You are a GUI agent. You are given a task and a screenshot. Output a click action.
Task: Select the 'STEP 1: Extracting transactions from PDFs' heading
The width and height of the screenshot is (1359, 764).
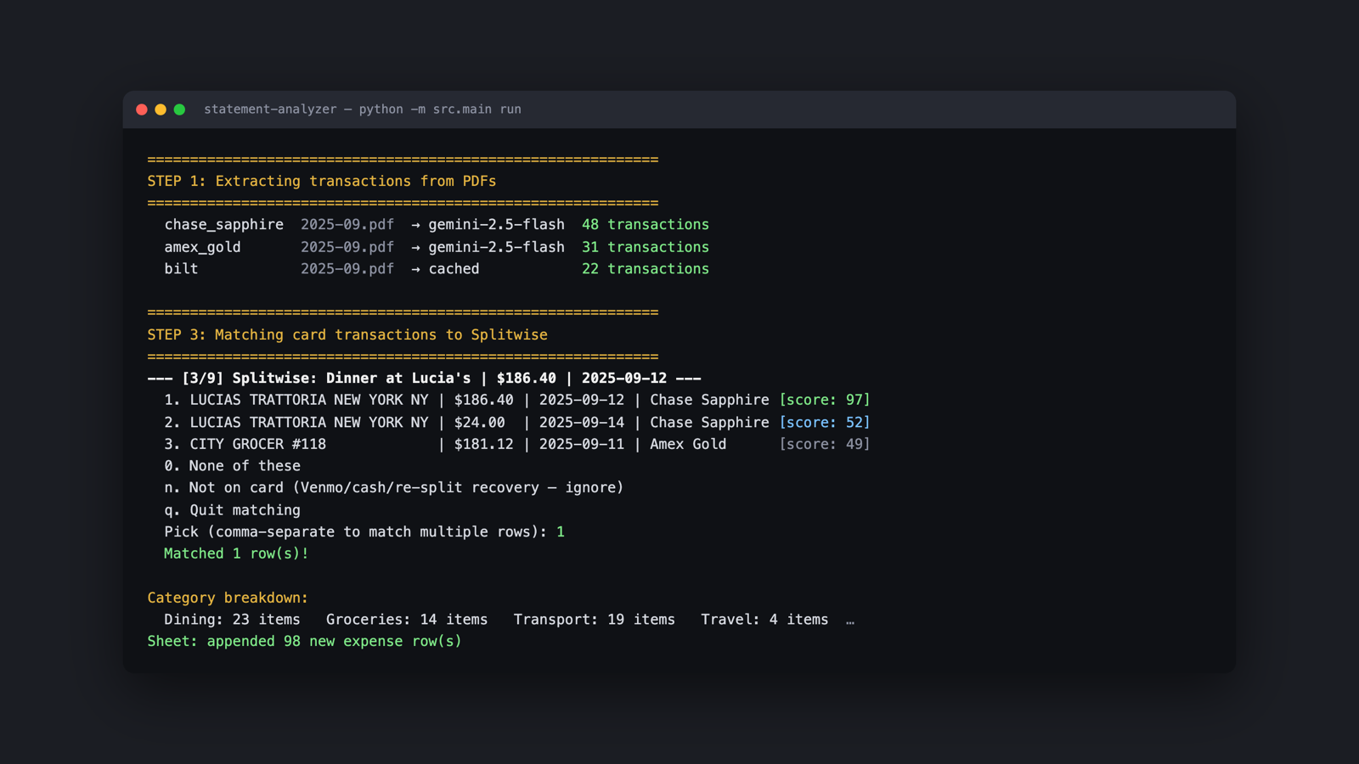tap(322, 181)
